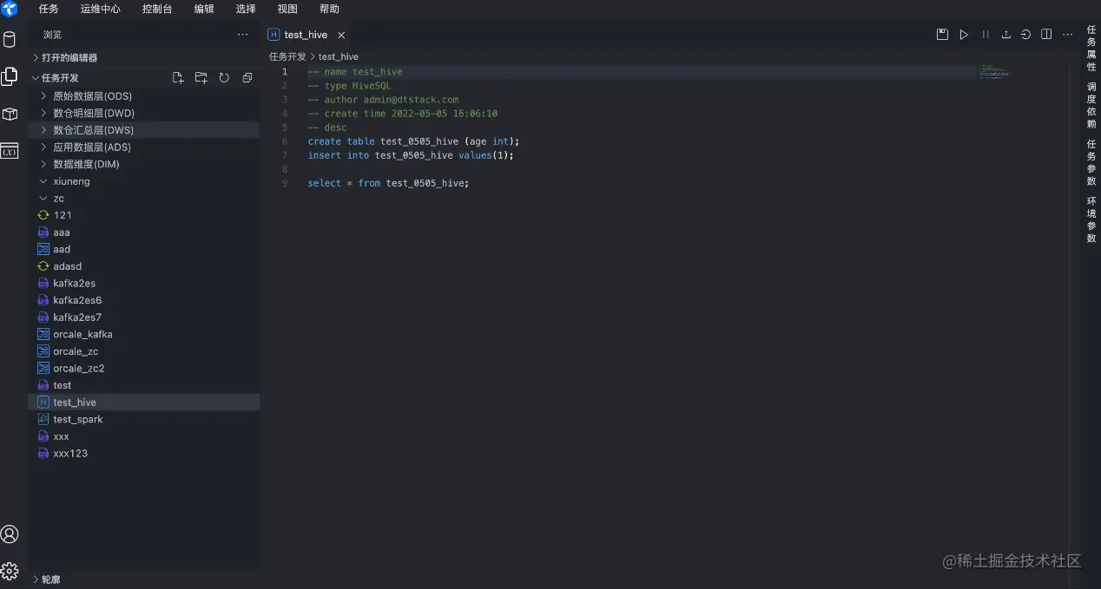Open the 任务 menu
Screen dimensions: 1101x589
[x=49, y=9]
